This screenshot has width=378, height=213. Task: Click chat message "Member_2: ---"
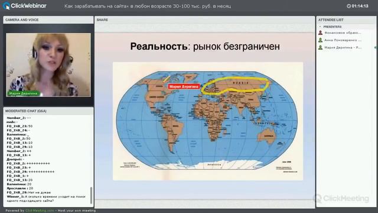18,118
